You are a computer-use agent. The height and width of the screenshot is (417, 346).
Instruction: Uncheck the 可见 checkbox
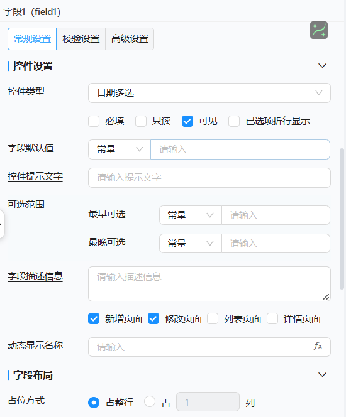point(187,121)
